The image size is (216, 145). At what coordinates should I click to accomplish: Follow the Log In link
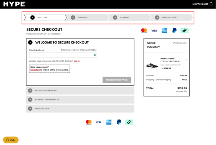(77, 61)
